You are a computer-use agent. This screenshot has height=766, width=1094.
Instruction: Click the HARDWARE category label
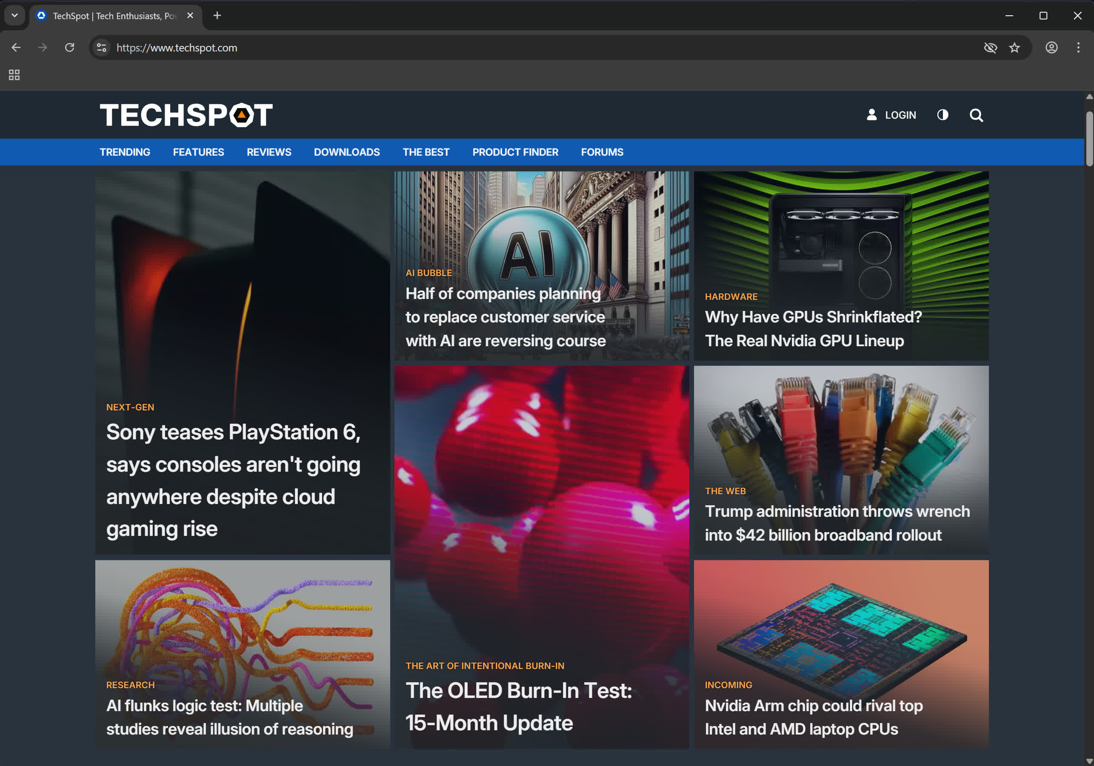[x=731, y=297]
